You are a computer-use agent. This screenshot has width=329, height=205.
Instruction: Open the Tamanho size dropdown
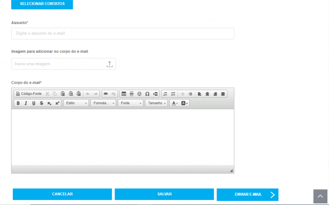click(157, 103)
